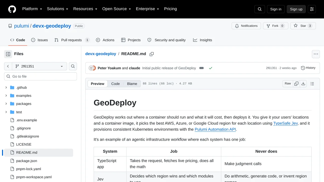Click the repository icon before pulumi

(x=10, y=26)
